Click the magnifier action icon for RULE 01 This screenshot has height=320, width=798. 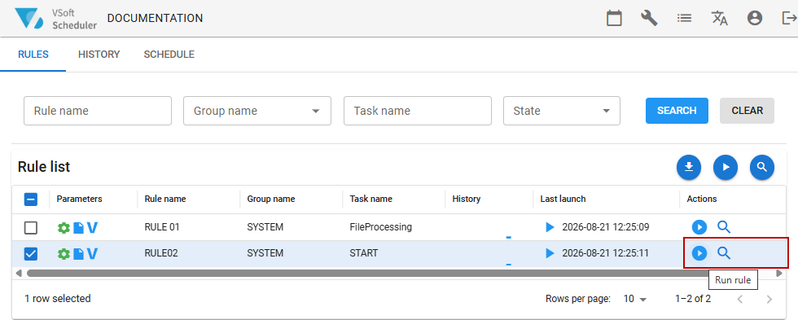724,227
